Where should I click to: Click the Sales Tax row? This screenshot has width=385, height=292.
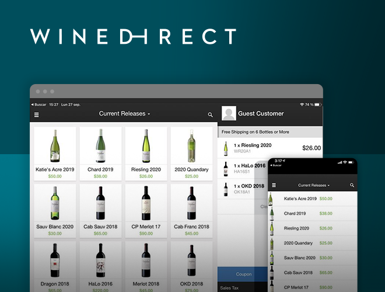(243, 287)
